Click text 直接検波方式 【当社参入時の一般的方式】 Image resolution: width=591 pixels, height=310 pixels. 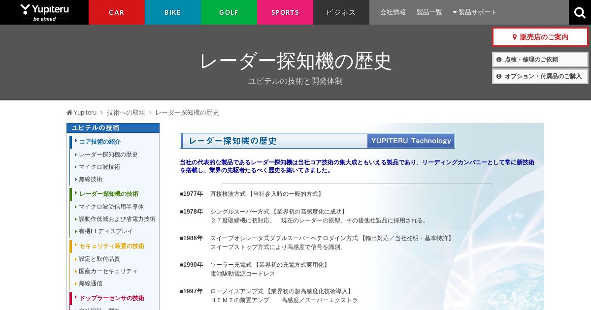[267, 194]
